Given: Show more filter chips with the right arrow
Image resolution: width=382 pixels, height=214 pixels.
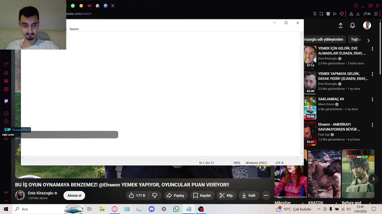Looking at the screenshot, I should click(369, 40).
